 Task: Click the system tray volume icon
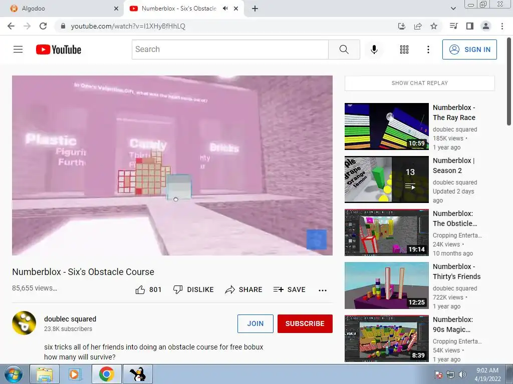click(462, 374)
